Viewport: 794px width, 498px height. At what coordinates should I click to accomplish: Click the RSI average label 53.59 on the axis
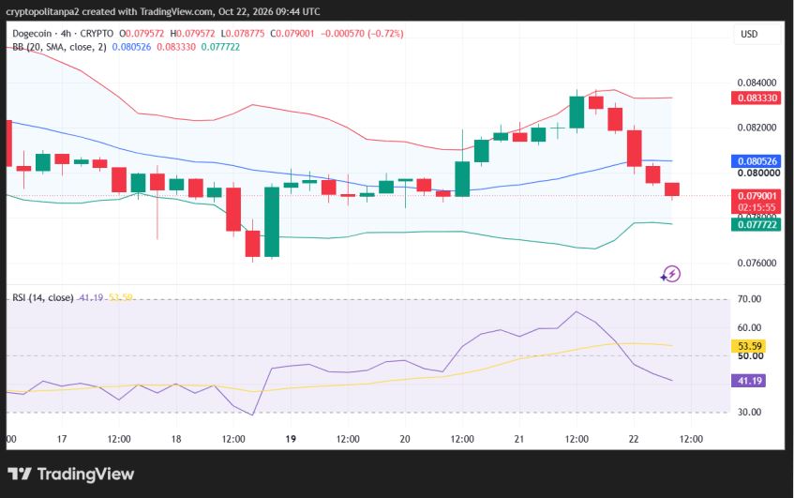click(748, 346)
